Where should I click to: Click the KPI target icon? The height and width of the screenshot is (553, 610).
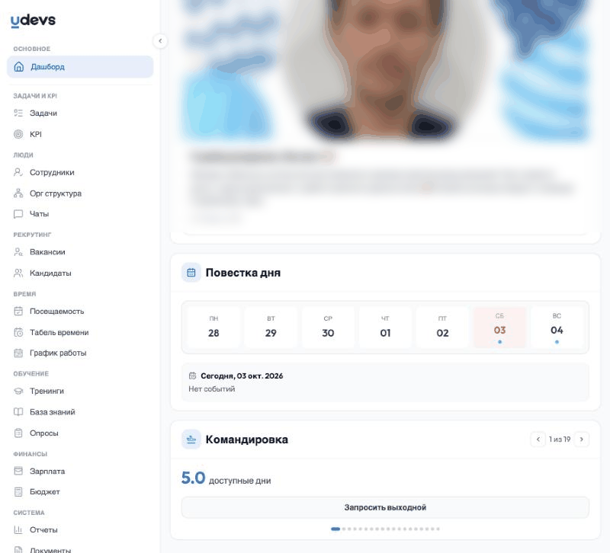click(18, 134)
